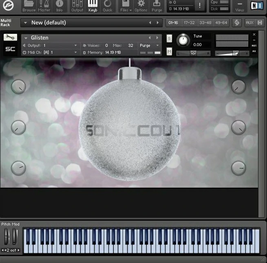Viewport: 267px width, 263px height.
Task: Select the 33-48 rack page
Action: coord(205,23)
